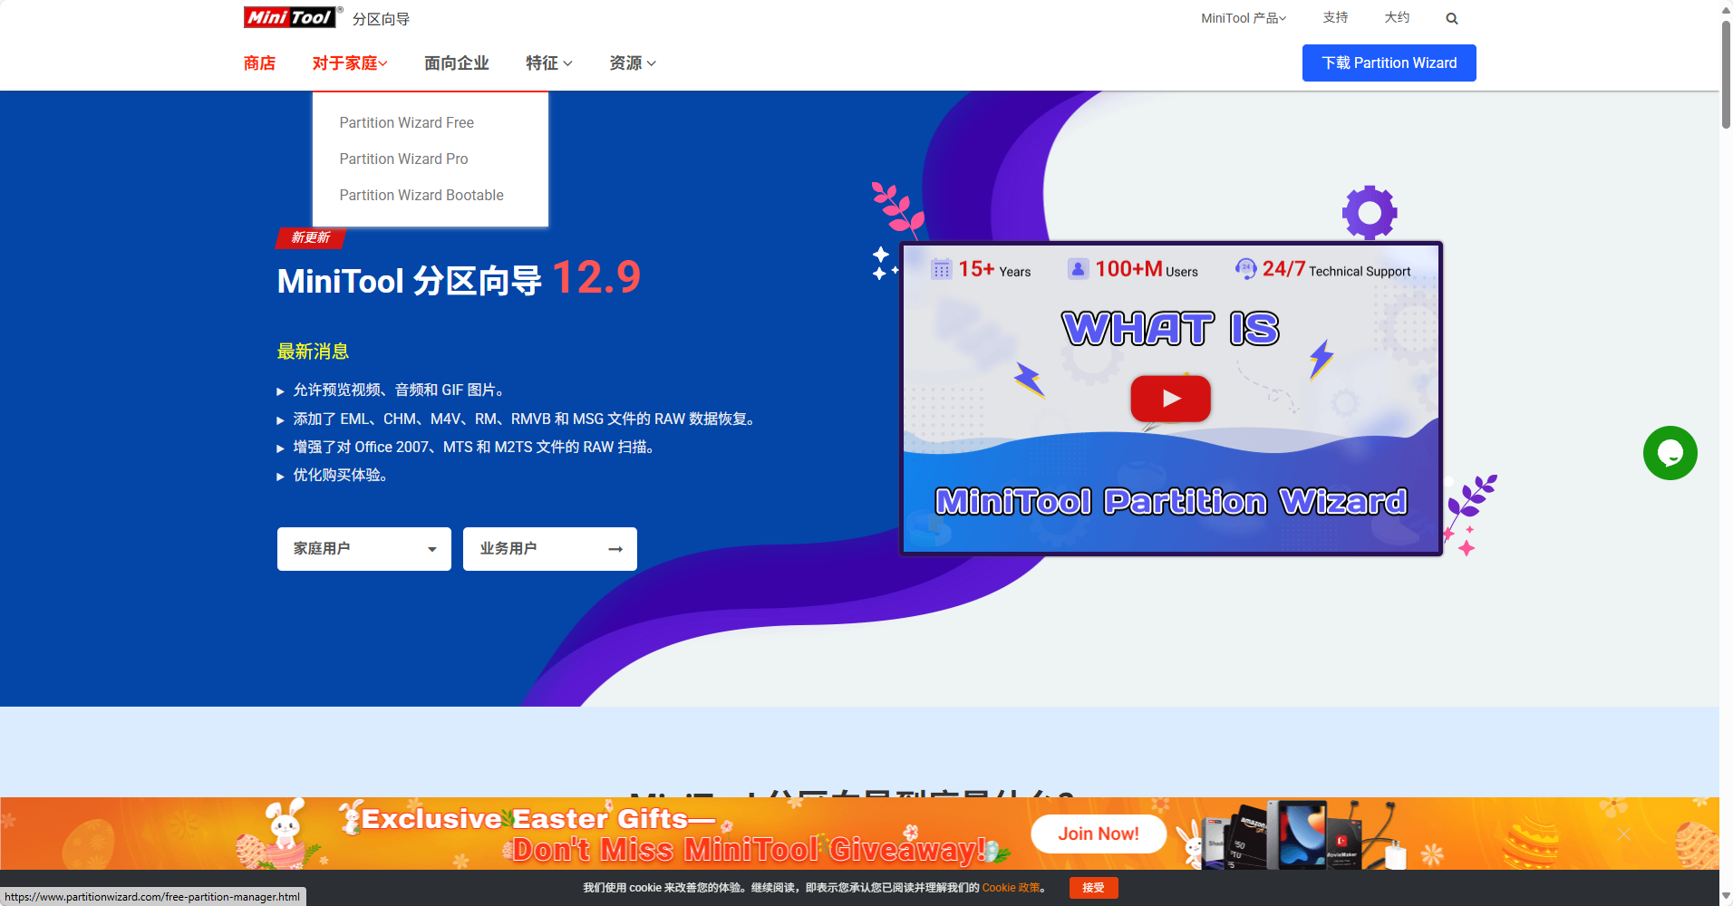Close the Easter giveaway banner
Viewport: 1733px width, 906px height.
coord(1623,834)
